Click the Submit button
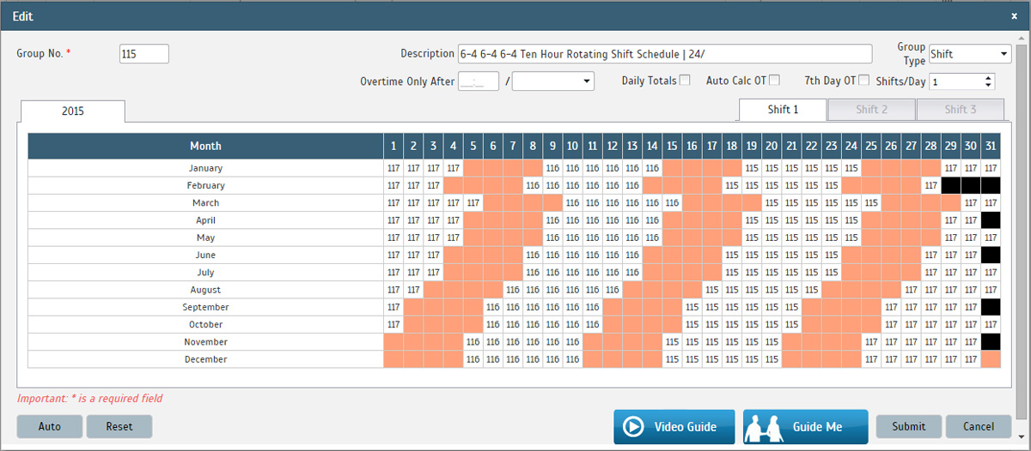 (x=909, y=426)
